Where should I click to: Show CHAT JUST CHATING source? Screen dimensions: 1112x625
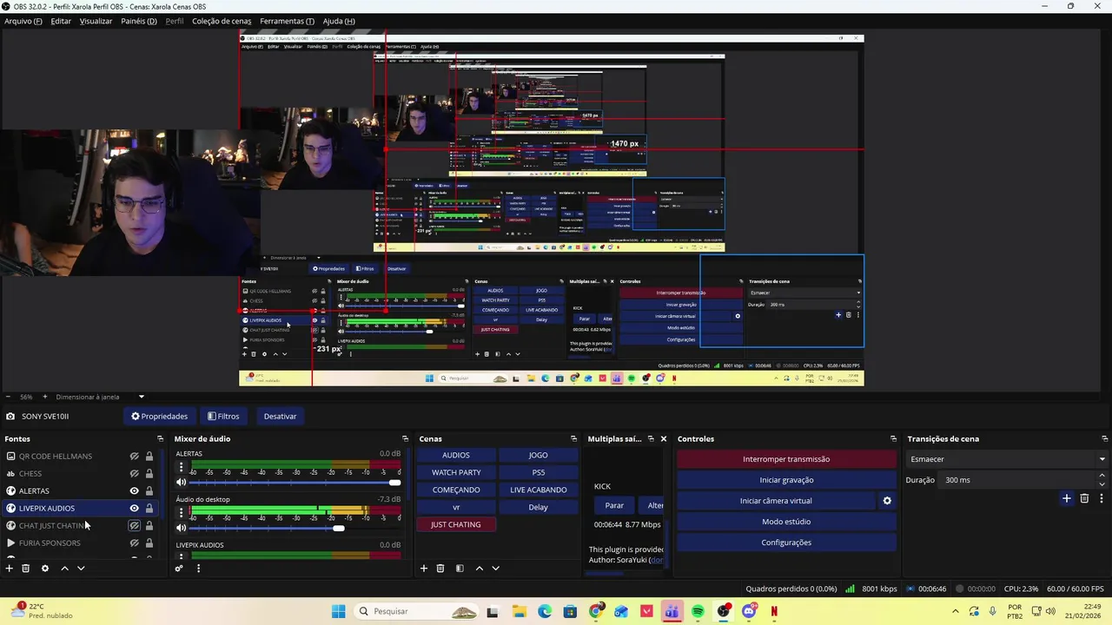[x=135, y=526]
